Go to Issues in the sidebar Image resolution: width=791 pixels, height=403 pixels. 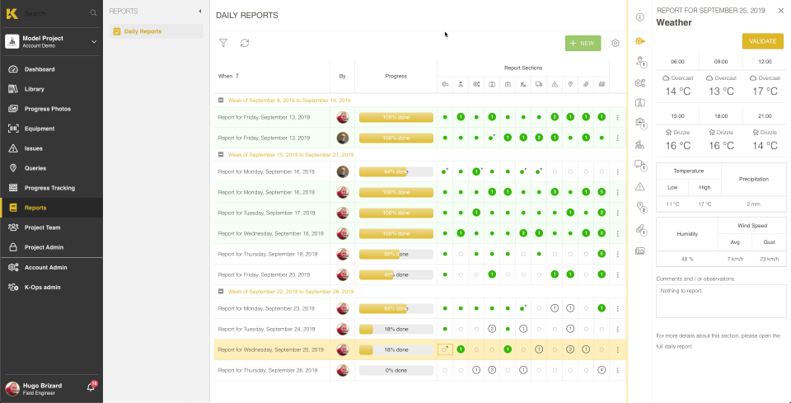(34, 148)
